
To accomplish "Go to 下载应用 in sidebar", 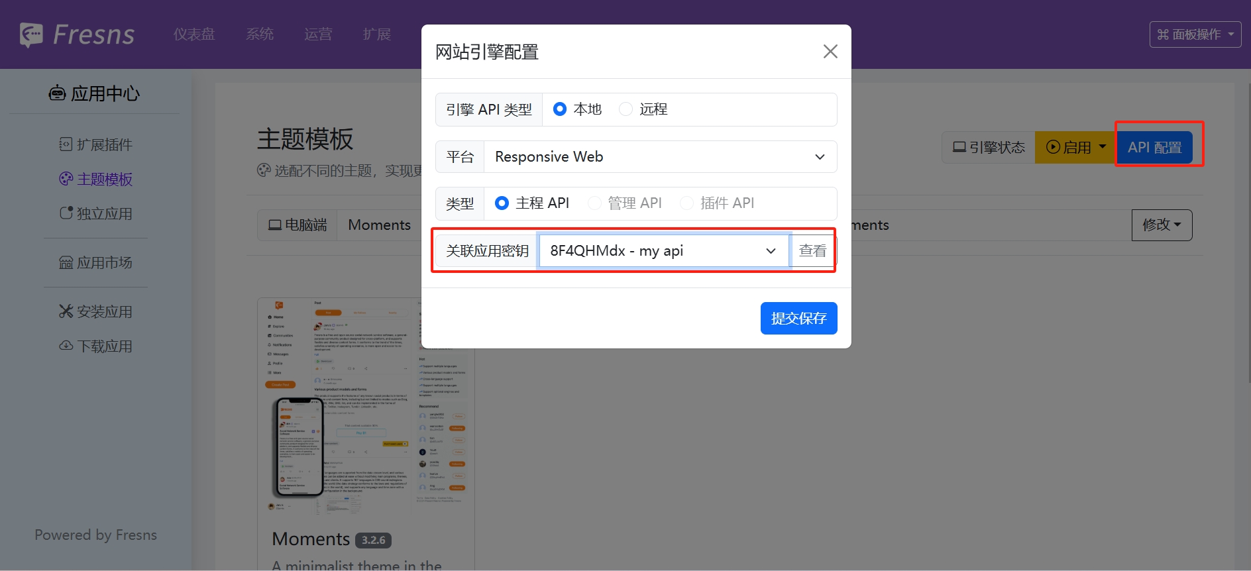I will click(x=96, y=346).
